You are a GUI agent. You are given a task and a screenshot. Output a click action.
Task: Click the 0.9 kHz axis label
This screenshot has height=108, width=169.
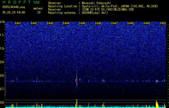pyautogui.click(x=2, y=62)
